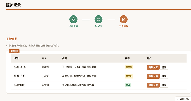Click 需关注 status badge for 王淑芬
Screen dimensions: 191x101
tap(129, 76)
